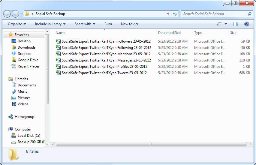Open the Music library
The height and width of the screenshot is (165, 256).
click(x=22, y=91)
